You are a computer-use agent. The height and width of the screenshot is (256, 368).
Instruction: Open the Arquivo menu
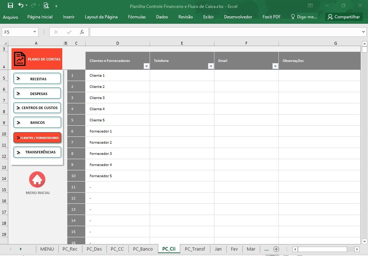click(10, 17)
